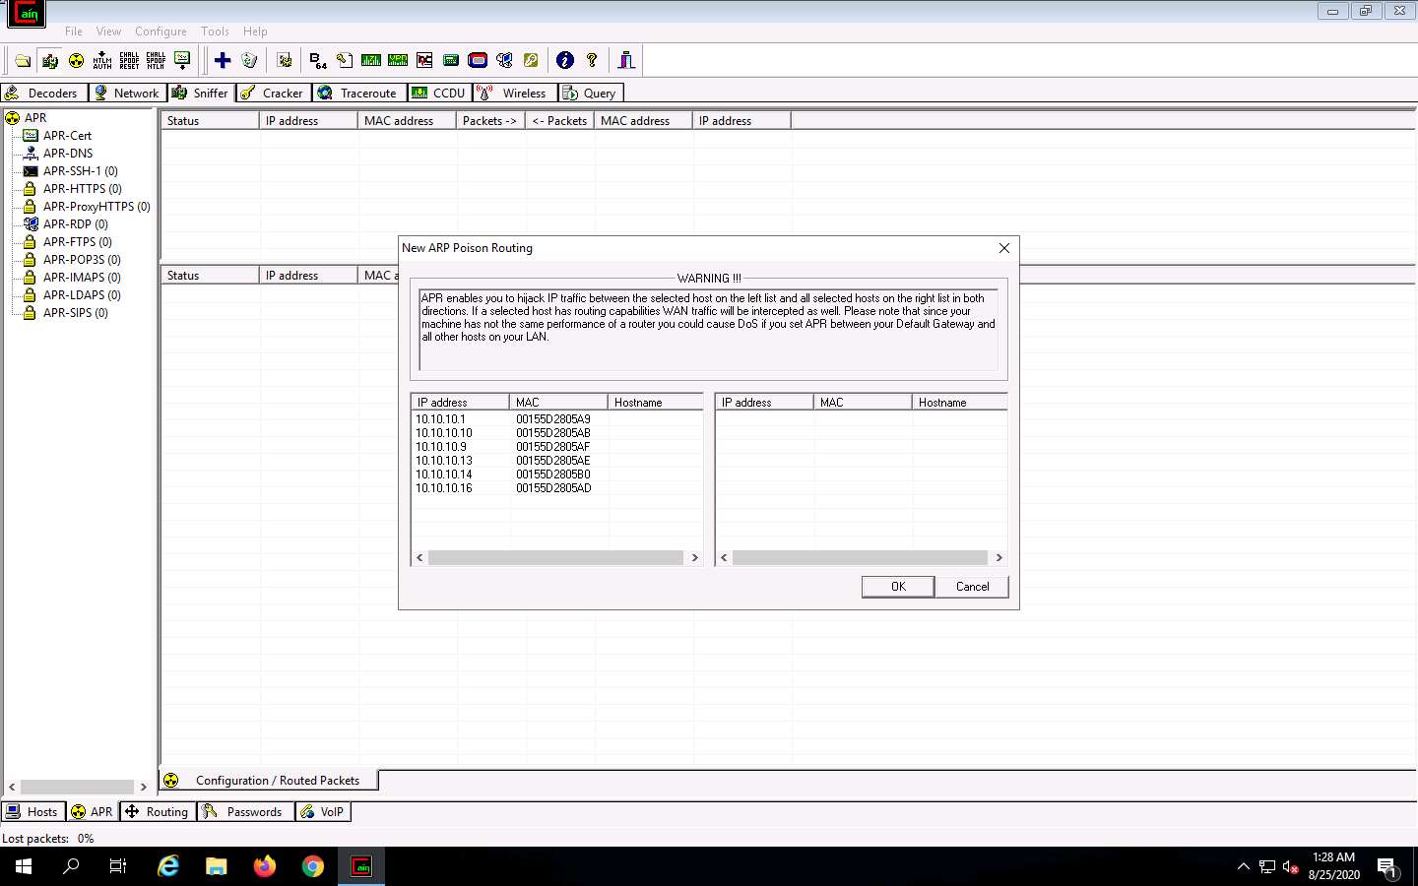The height and width of the screenshot is (886, 1418).
Task: Select host 10.10.10.13 in left list
Action: [x=443, y=461]
